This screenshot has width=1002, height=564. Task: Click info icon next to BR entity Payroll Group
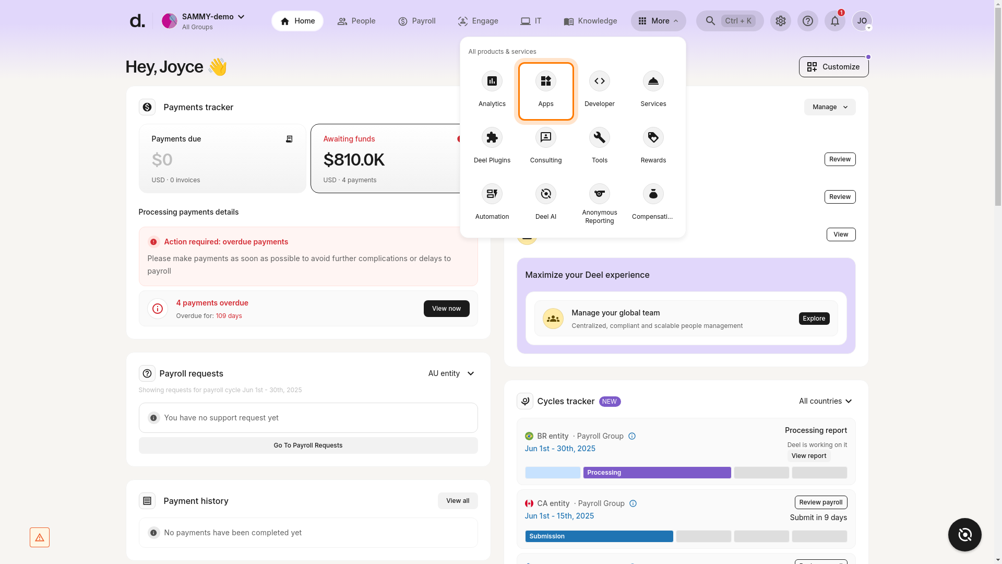(x=631, y=436)
